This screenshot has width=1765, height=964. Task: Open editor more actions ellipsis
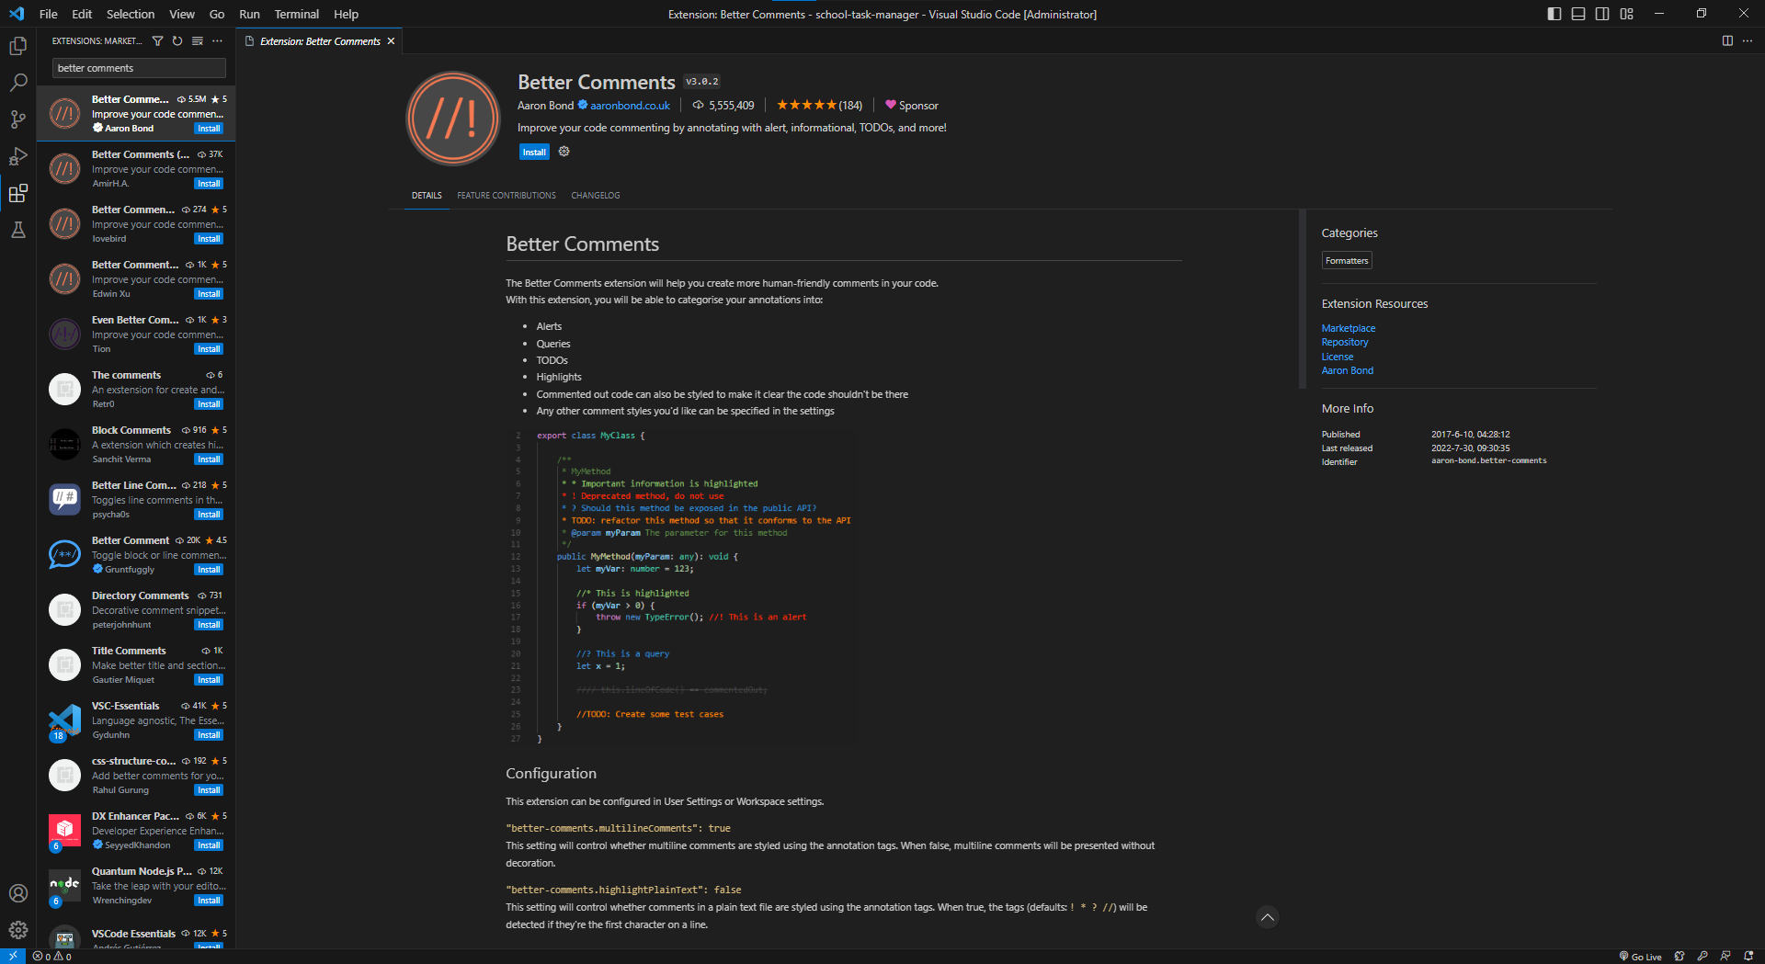coord(1748,40)
